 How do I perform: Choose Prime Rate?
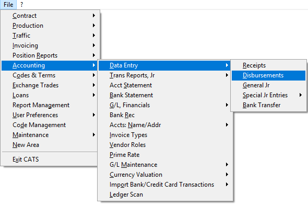(x=165, y=155)
